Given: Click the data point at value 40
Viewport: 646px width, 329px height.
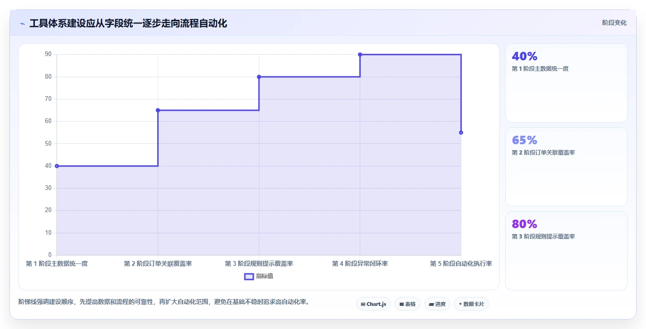Looking at the screenshot, I should click(57, 166).
